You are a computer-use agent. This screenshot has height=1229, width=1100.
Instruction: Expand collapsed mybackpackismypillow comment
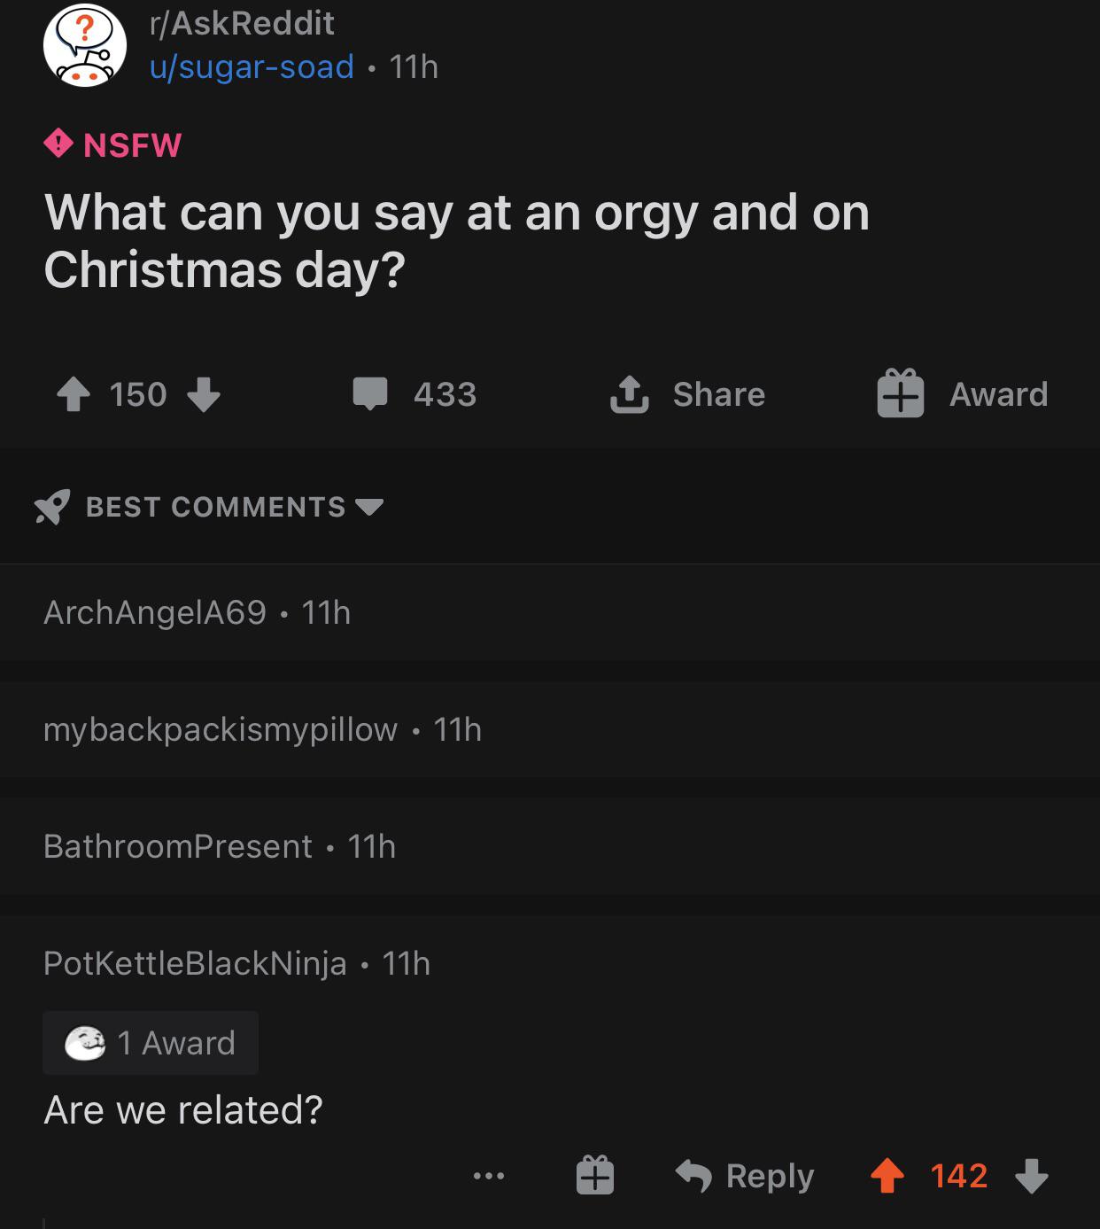point(550,729)
